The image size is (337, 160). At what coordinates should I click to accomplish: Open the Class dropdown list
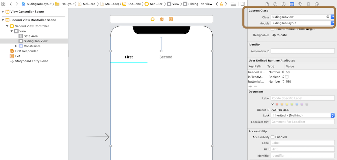click(x=333, y=17)
